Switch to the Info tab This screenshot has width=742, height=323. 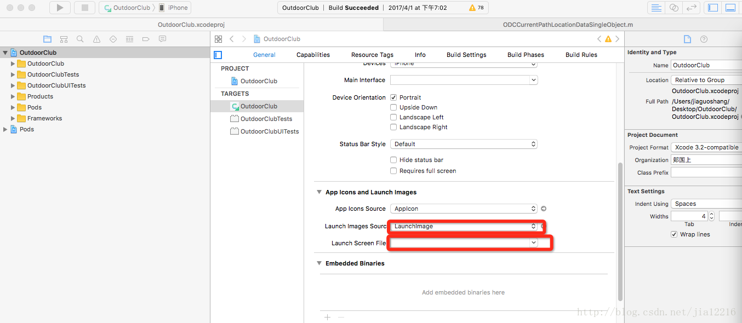click(420, 55)
